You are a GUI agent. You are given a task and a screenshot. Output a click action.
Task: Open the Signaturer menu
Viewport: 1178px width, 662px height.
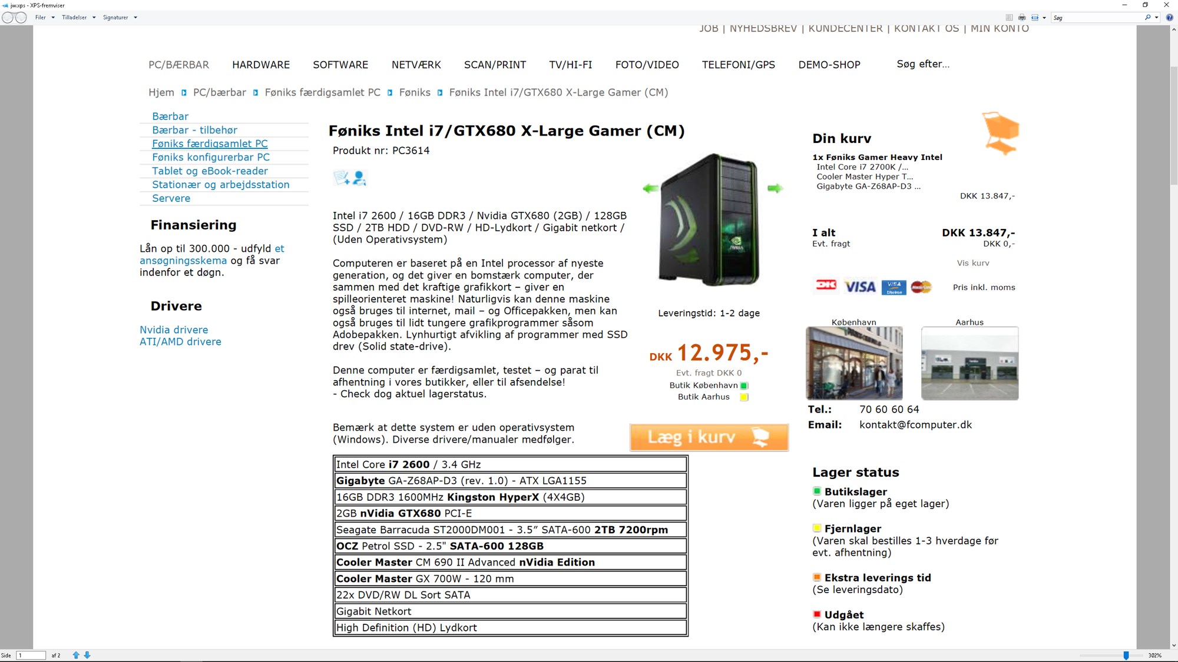pyautogui.click(x=120, y=18)
